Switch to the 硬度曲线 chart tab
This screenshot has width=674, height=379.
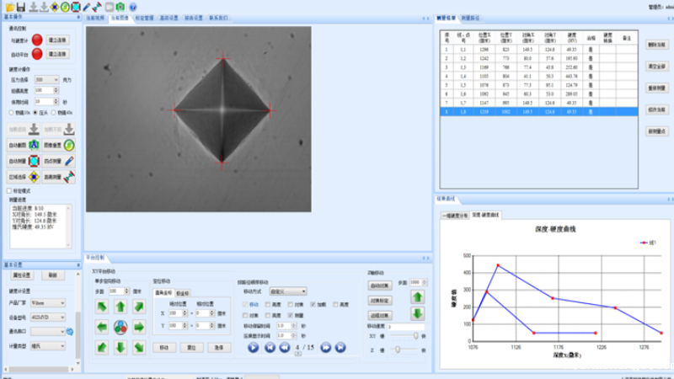(484, 215)
